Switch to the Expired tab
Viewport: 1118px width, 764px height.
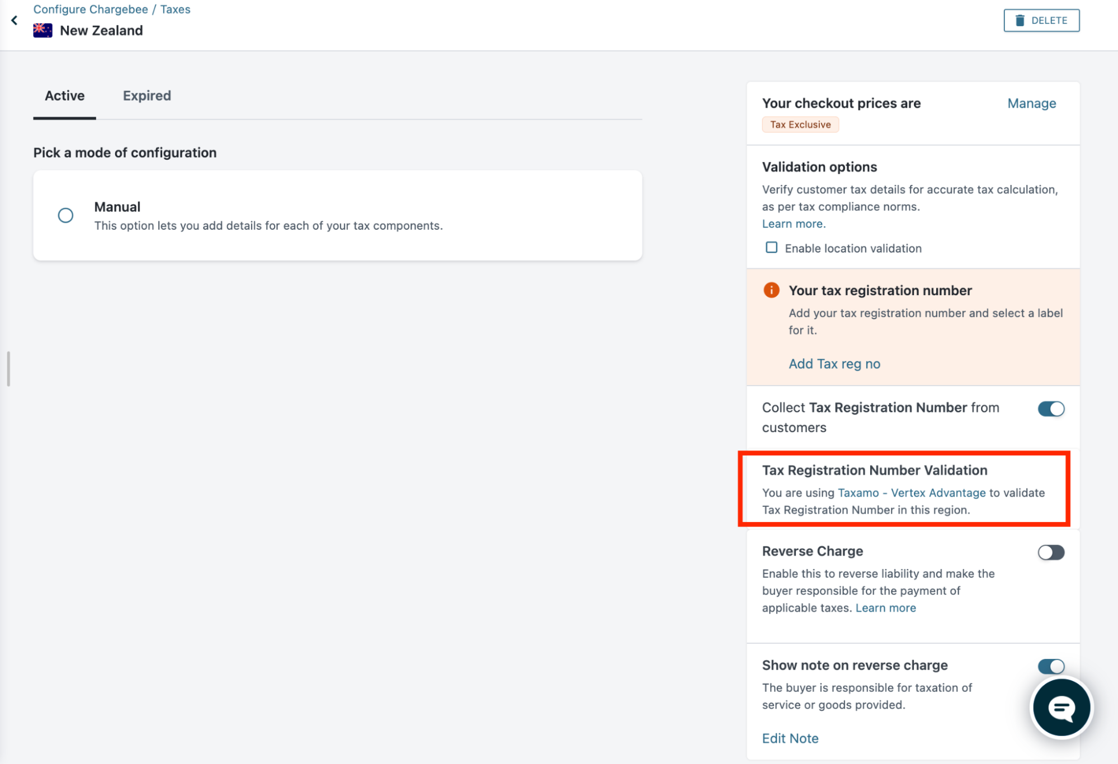tap(147, 96)
